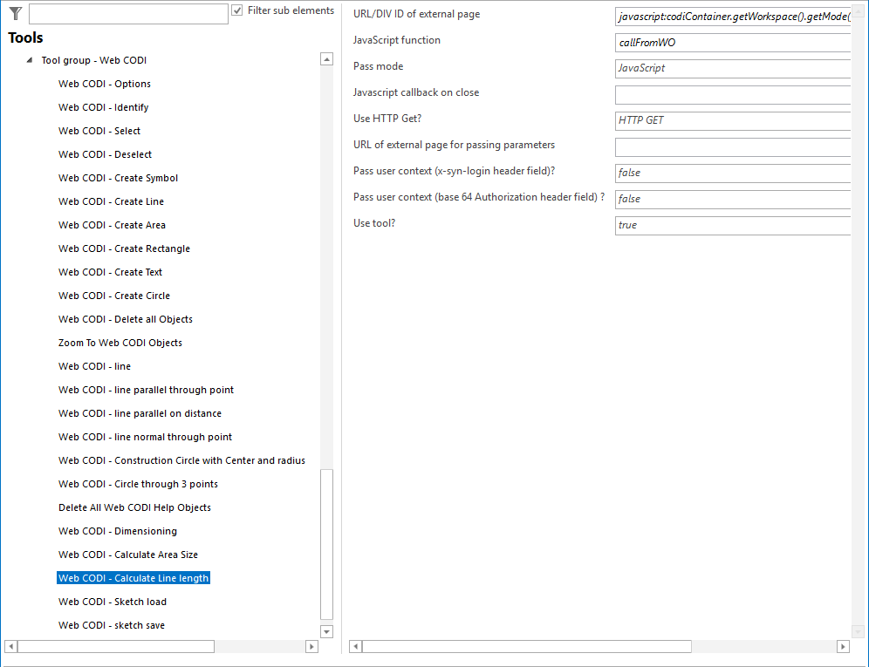Click the tree scrollbar down arrow
This screenshot has width=869, height=667.
pos(326,630)
